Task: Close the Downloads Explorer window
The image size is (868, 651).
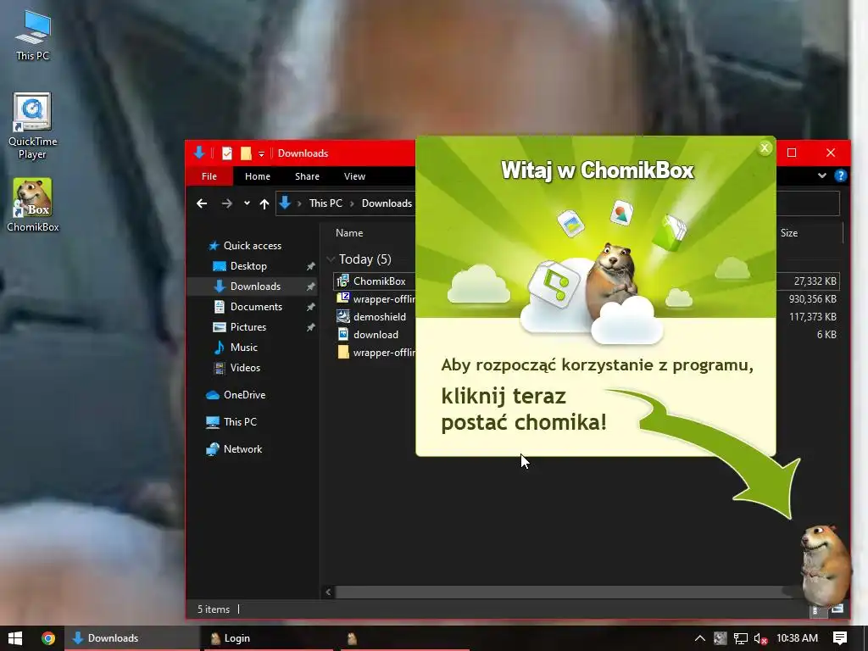Action: pos(831,153)
